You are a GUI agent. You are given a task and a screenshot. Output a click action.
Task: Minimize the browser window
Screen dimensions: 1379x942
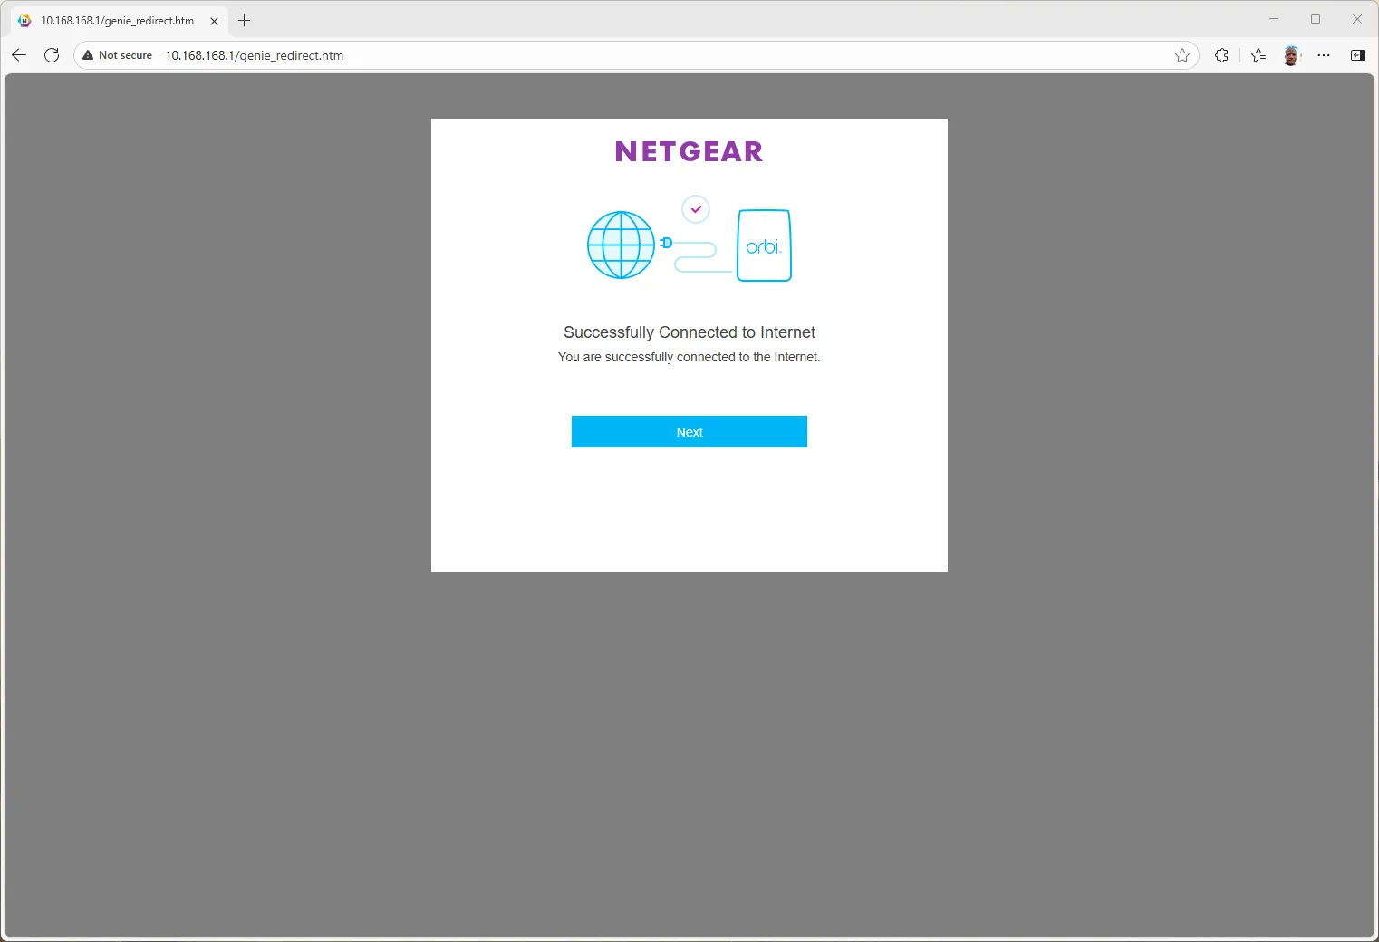tap(1274, 19)
